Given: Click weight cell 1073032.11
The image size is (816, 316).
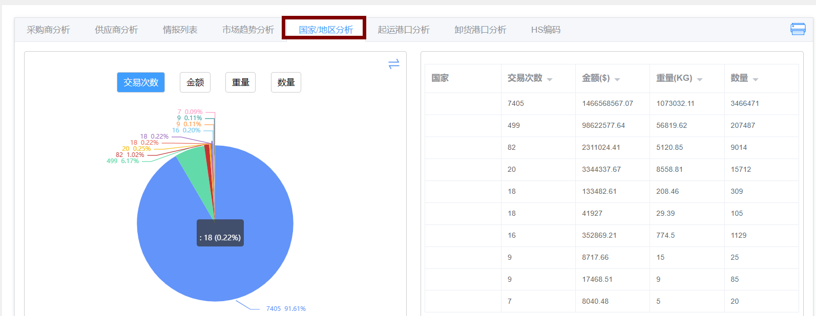Looking at the screenshot, I should (675, 103).
